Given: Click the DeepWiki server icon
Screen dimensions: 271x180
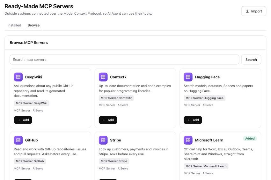Looking at the screenshot, I should 18,77.
